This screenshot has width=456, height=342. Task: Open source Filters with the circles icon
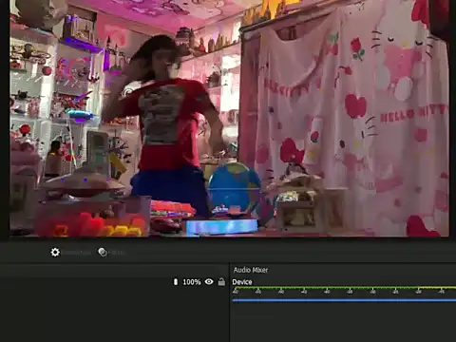tap(103, 253)
